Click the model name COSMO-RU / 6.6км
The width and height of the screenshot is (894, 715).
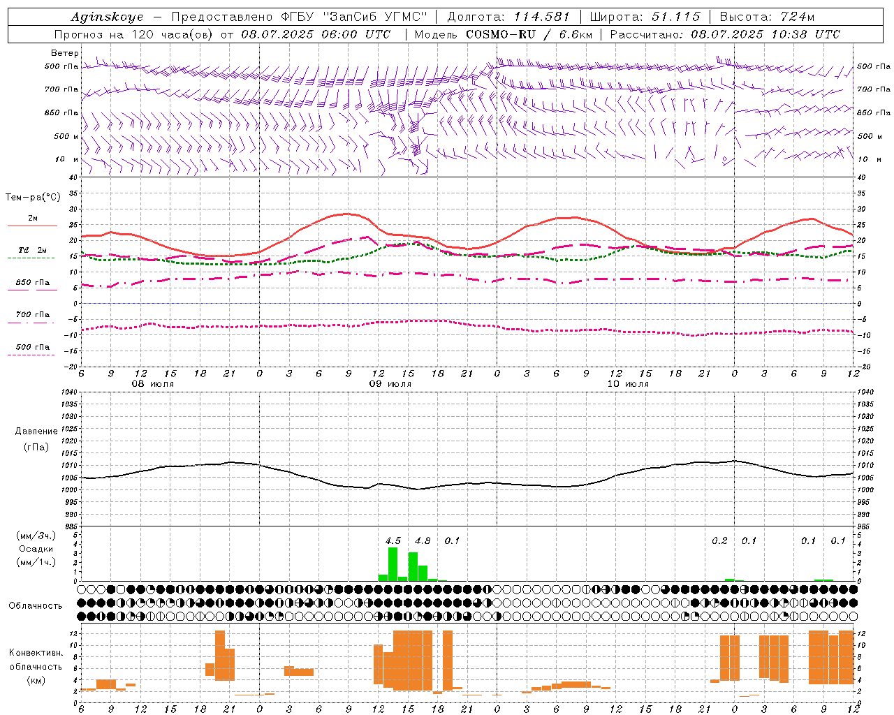pyautogui.click(x=529, y=34)
